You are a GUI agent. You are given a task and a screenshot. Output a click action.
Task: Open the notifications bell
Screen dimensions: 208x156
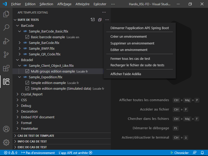click(x=202, y=153)
